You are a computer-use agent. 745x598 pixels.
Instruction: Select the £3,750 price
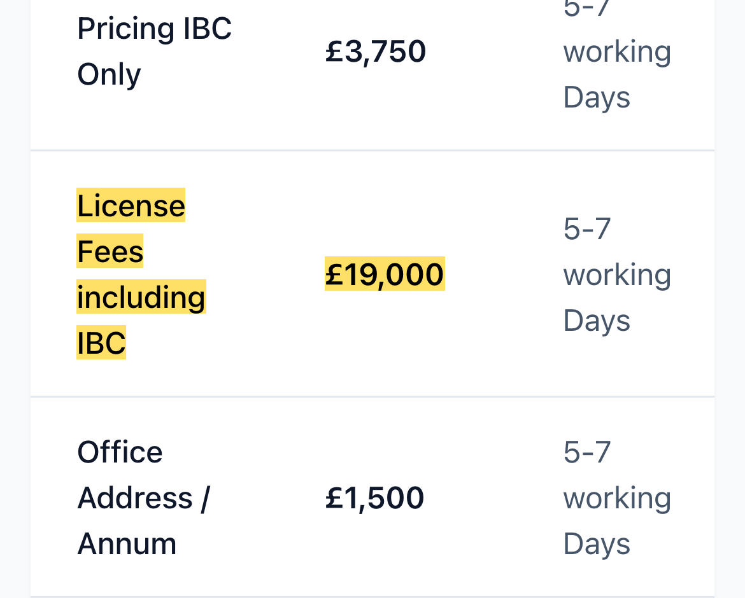[x=375, y=52]
